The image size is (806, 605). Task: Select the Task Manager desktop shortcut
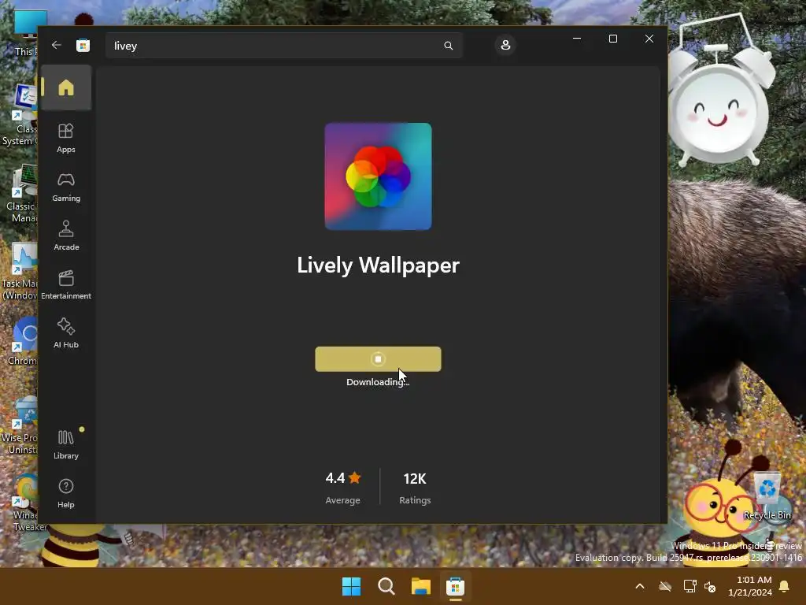point(20,272)
